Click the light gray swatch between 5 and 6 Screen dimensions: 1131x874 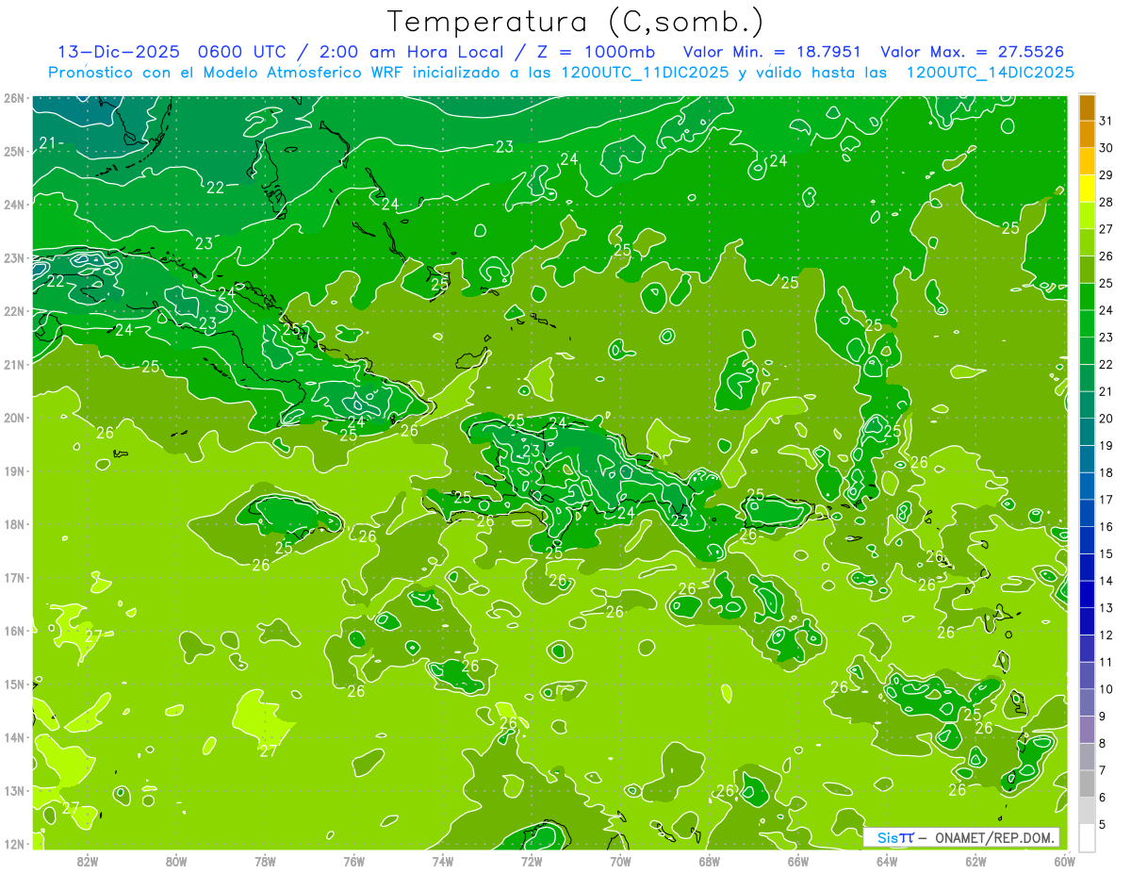1087,810
